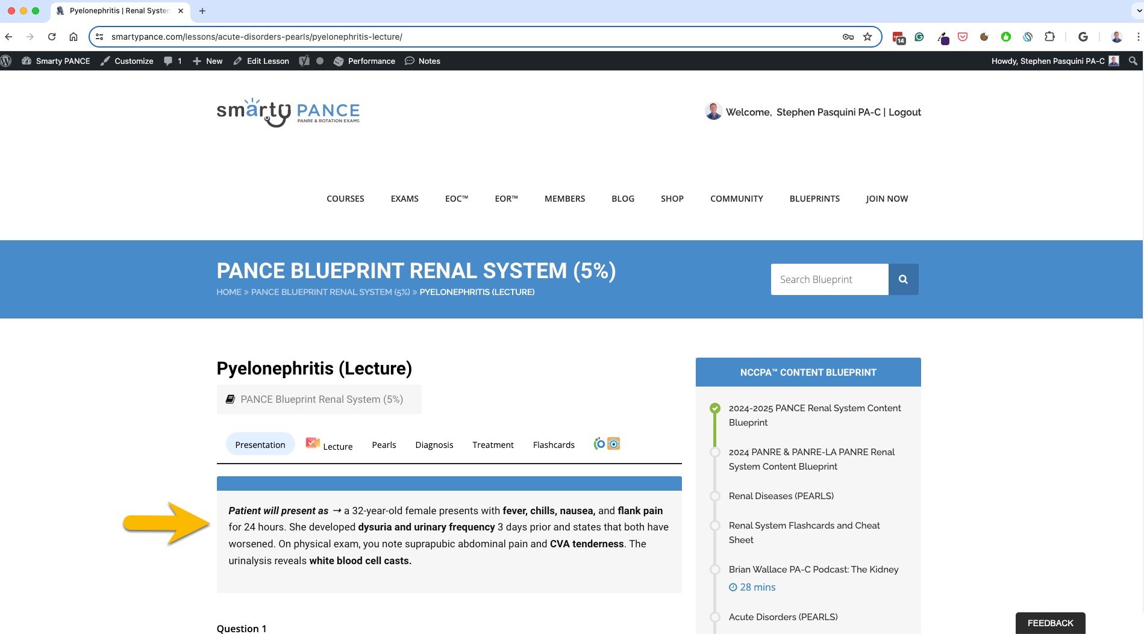Switch to the Diagnosis tab
The width and height of the screenshot is (1144, 634).
click(x=434, y=444)
